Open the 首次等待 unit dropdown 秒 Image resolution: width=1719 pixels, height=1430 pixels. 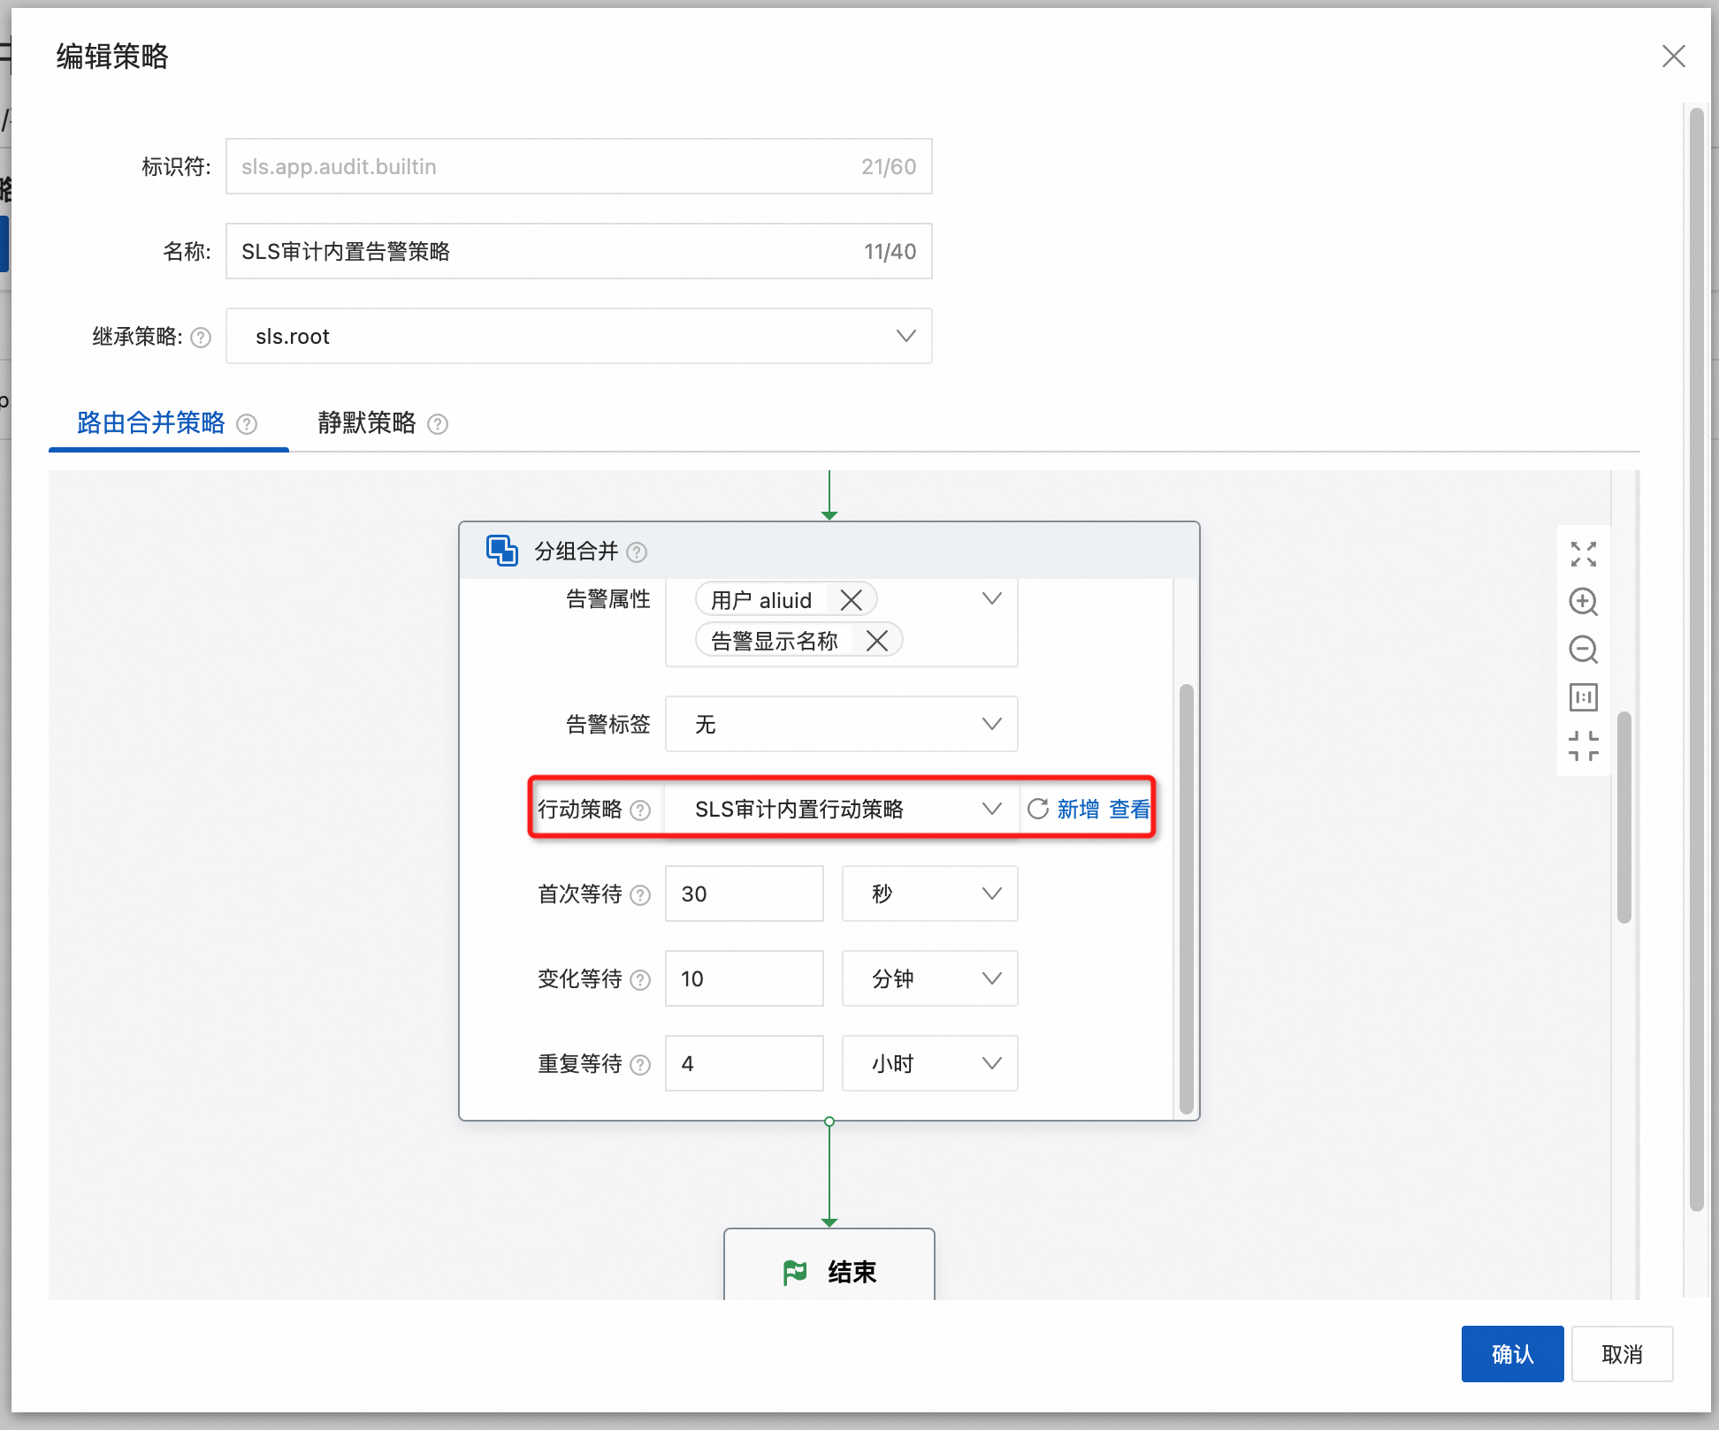[x=930, y=894]
